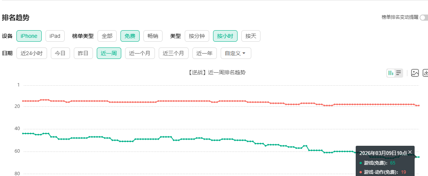Screen dimensions: 428x176
Task: Set date range to 近一个月
Action: click(140, 53)
